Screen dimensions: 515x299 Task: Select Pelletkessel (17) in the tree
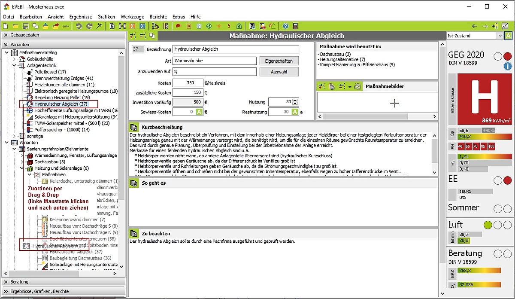click(x=50, y=72)
